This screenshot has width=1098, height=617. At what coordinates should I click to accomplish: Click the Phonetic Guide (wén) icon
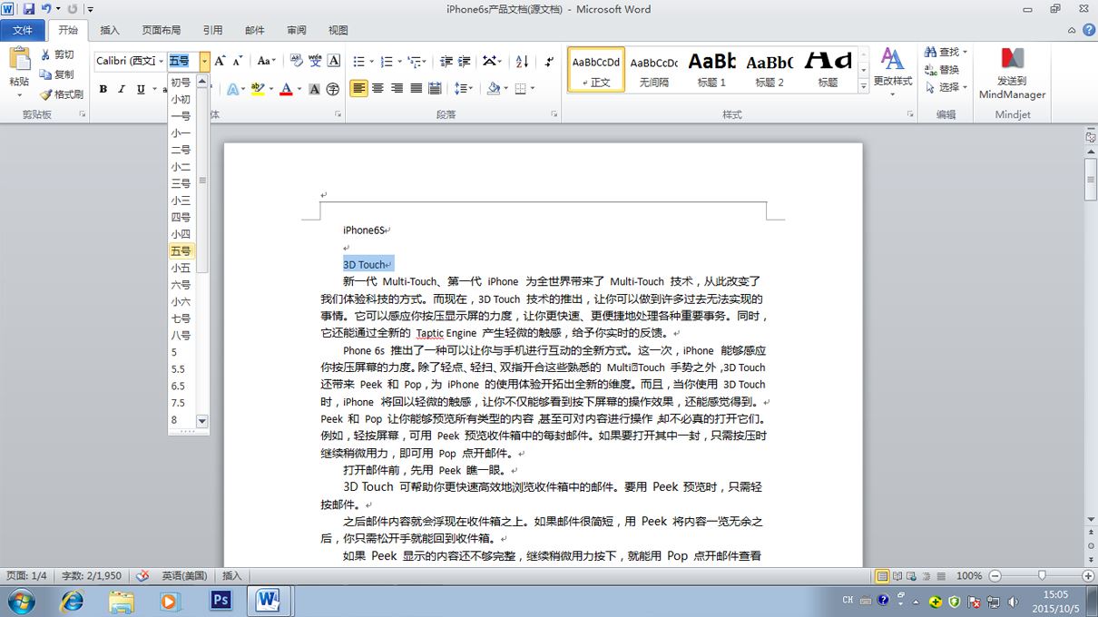(315, 61)
